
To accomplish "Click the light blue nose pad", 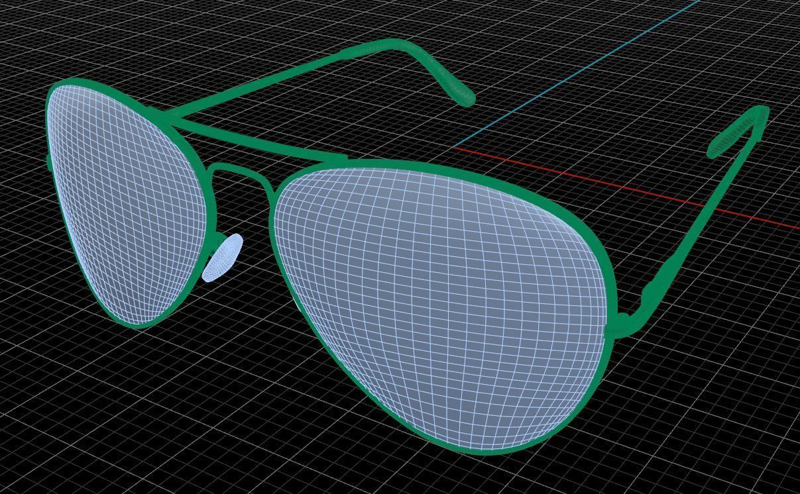I will click(x=223, y=258).
